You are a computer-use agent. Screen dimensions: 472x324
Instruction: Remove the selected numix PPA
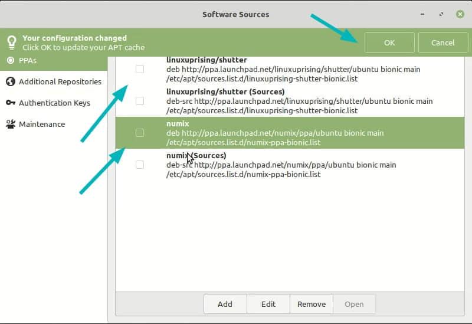click(x=312, y=304)
